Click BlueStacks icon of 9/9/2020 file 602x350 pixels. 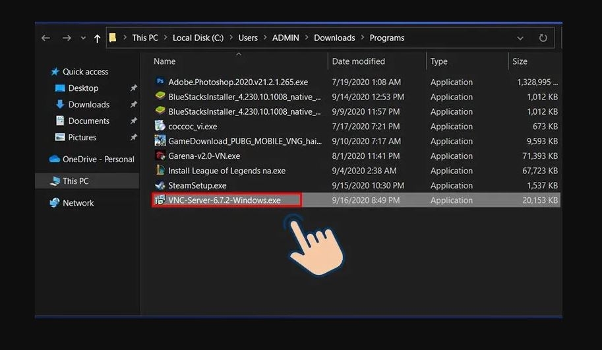point(160,111)
